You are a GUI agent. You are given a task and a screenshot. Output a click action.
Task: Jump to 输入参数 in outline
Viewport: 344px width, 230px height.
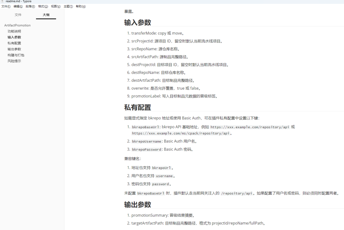tap(14, 37)
